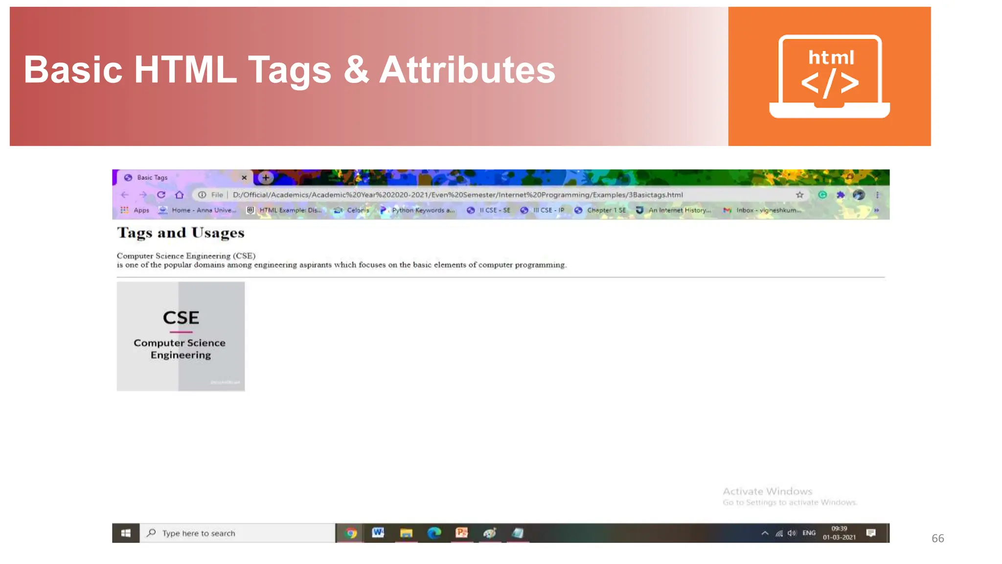
Task: Open the network status tray icon
Action: click(779, 533)
